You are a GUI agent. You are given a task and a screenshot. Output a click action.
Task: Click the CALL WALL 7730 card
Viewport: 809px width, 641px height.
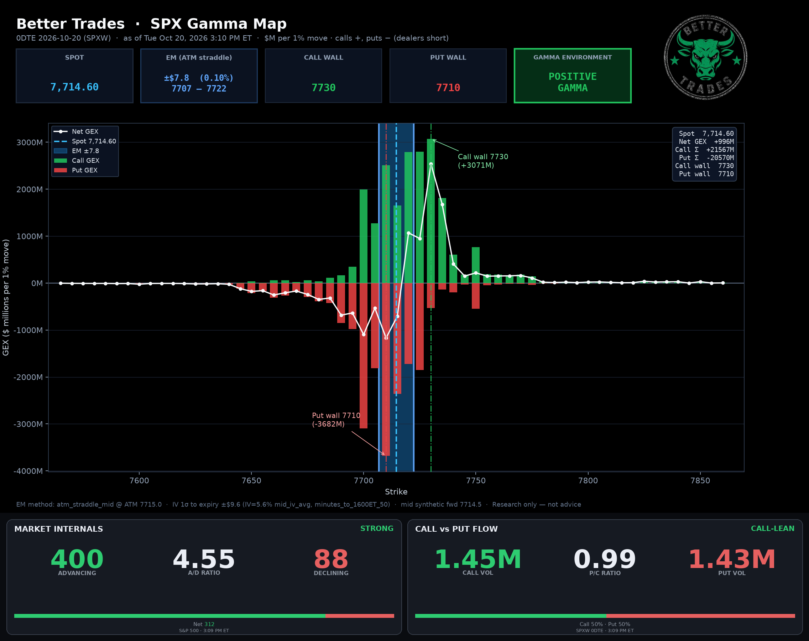pyautogui.click(x=323, y=76)
